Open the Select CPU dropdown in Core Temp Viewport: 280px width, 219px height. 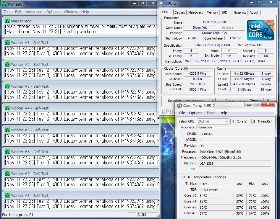(x=213, y=122)
